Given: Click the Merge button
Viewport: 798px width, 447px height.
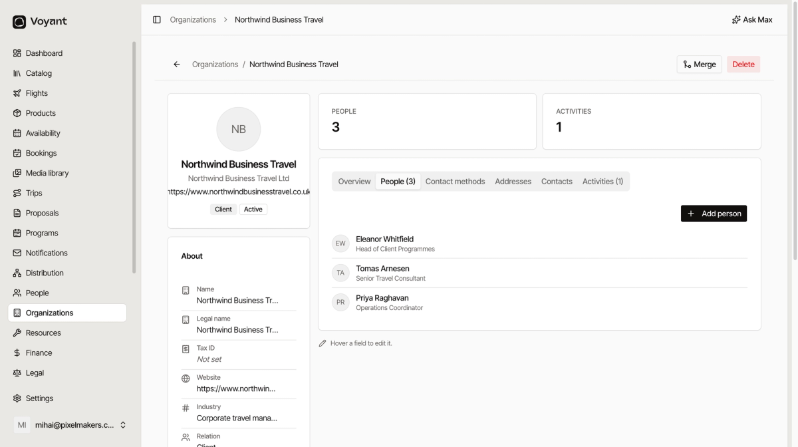Looking at the screenshot, I should 699,65.
